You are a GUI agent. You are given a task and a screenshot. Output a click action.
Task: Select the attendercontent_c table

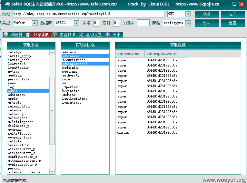click(28, 172)
